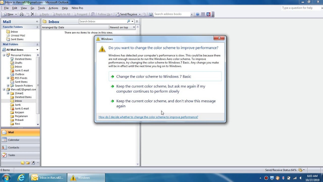The image size is (323, 182).
Task: Click in the Search Inbox field
Action: [x=103, y=21]
